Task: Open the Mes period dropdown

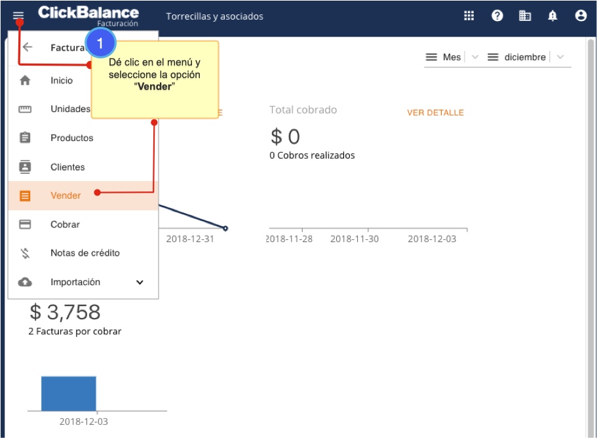Action: click(452, 57)
